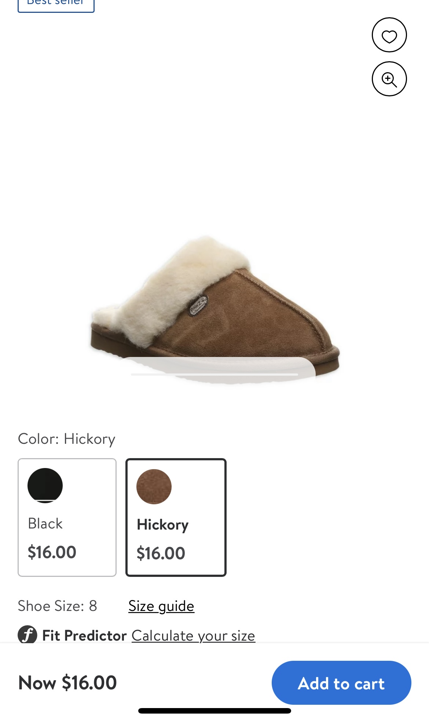
Task: Tap the Fit Predictor label text
Action: (x=84, y=636)
